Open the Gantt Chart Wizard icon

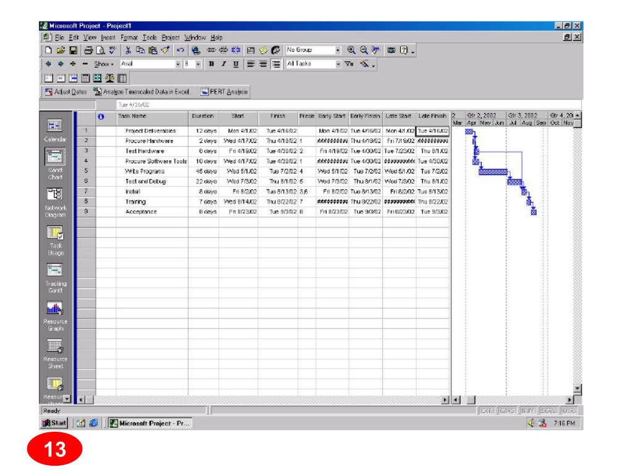click(365, 64)
